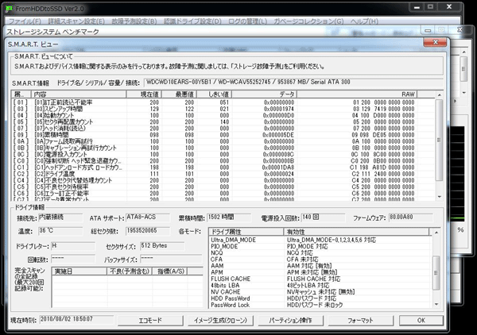Select the HDD PassWord row

tap(320, 298)
